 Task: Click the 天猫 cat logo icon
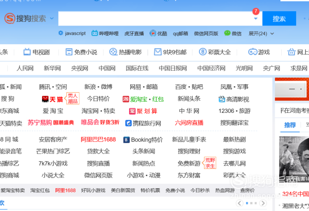46,99
